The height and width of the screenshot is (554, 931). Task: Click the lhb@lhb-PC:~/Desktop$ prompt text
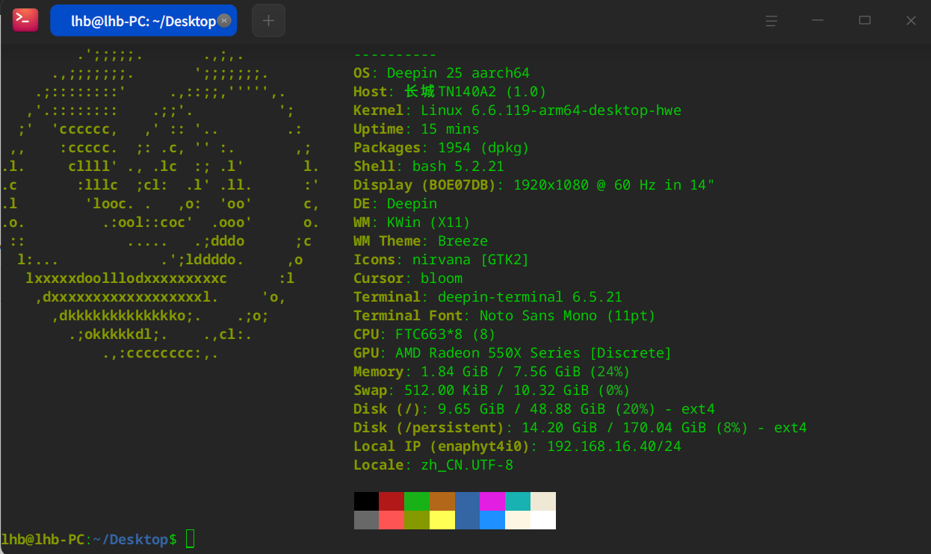click(x=89, y=539)
